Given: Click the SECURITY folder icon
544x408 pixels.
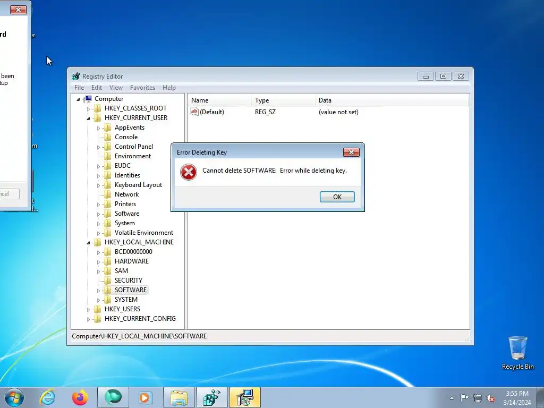Looking at the screenshot, I should (x=108, y=280).
